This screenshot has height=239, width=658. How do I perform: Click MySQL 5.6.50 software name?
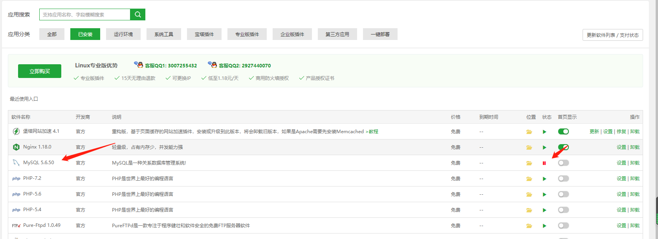[x=38, y=163]
